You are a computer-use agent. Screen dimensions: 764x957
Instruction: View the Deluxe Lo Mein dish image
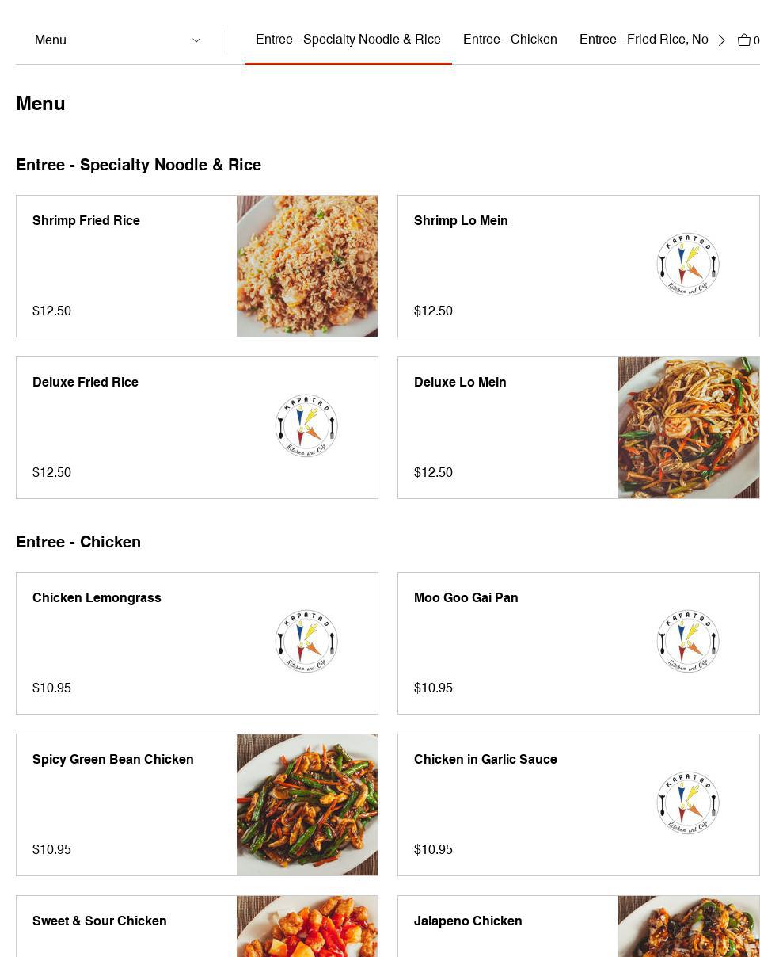click(689, 428)
